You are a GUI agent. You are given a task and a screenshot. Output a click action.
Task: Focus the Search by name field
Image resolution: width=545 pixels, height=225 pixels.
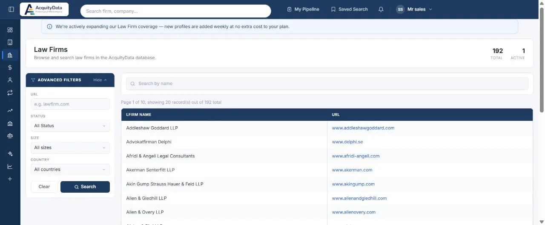point(327,84)
